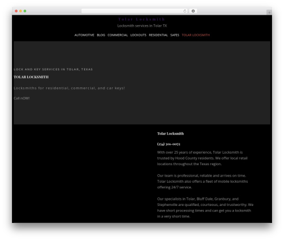284x240 pixels.
Task: Click the paragraph starting 'Our specialists in Tolar'
Action: (x=205, y=208)
